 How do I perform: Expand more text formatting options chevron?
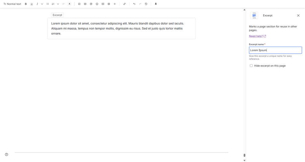coord(42,4)
